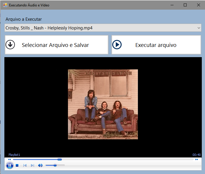This screenshot has height=174, width=205.
Task: Click the 00:40 elapsed time display
Action: (197, 155)
